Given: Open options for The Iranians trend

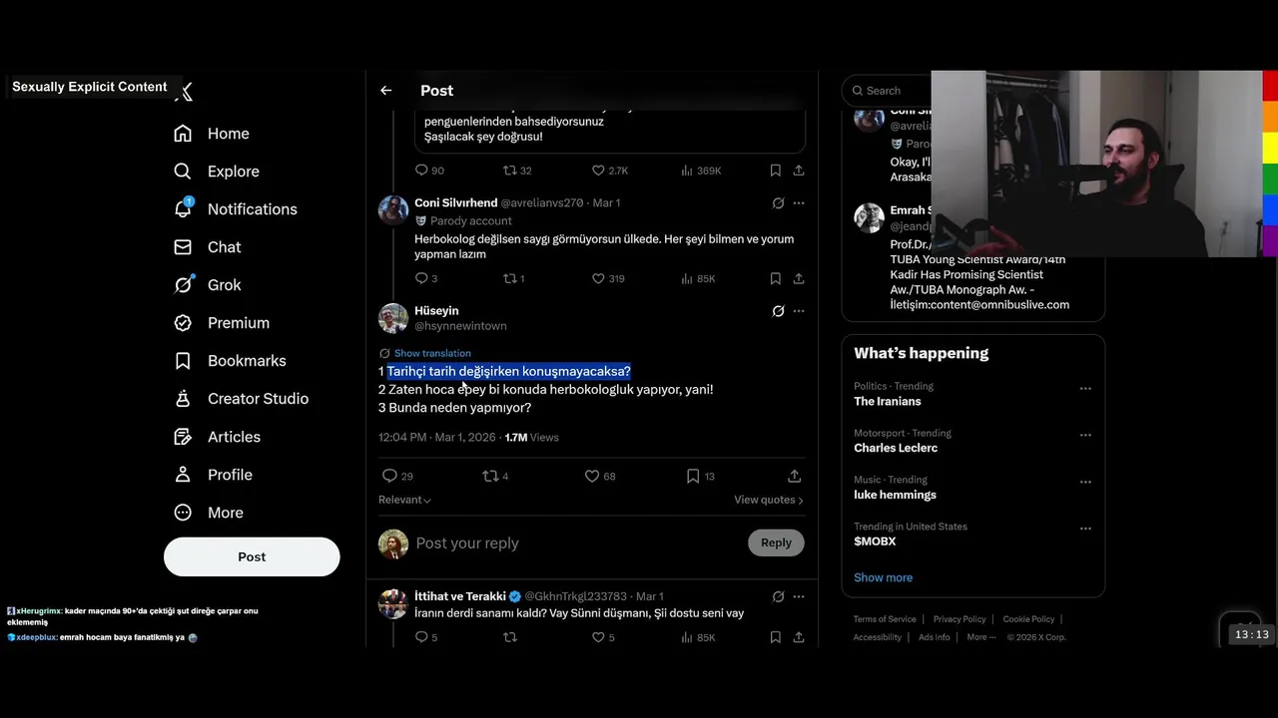Looking at the screenshot, I should (1085, 389).
